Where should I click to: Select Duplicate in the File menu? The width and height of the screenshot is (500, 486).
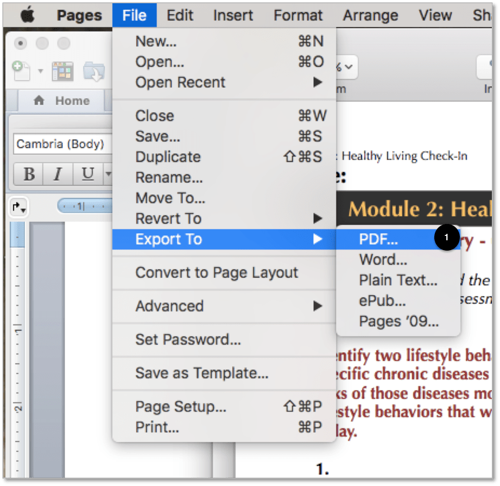pos(224,157)
